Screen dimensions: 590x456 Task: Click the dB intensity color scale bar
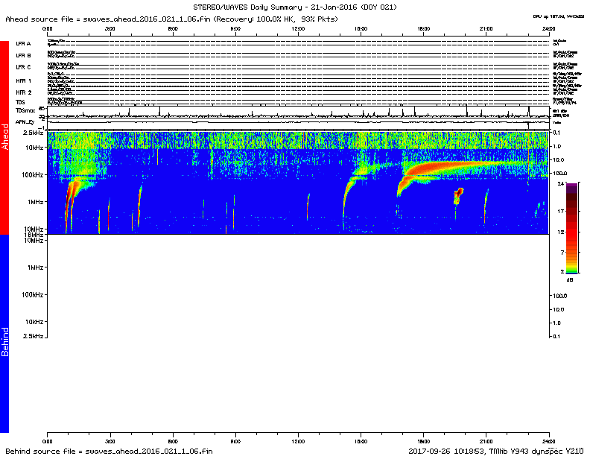click(x=571, y=227)
